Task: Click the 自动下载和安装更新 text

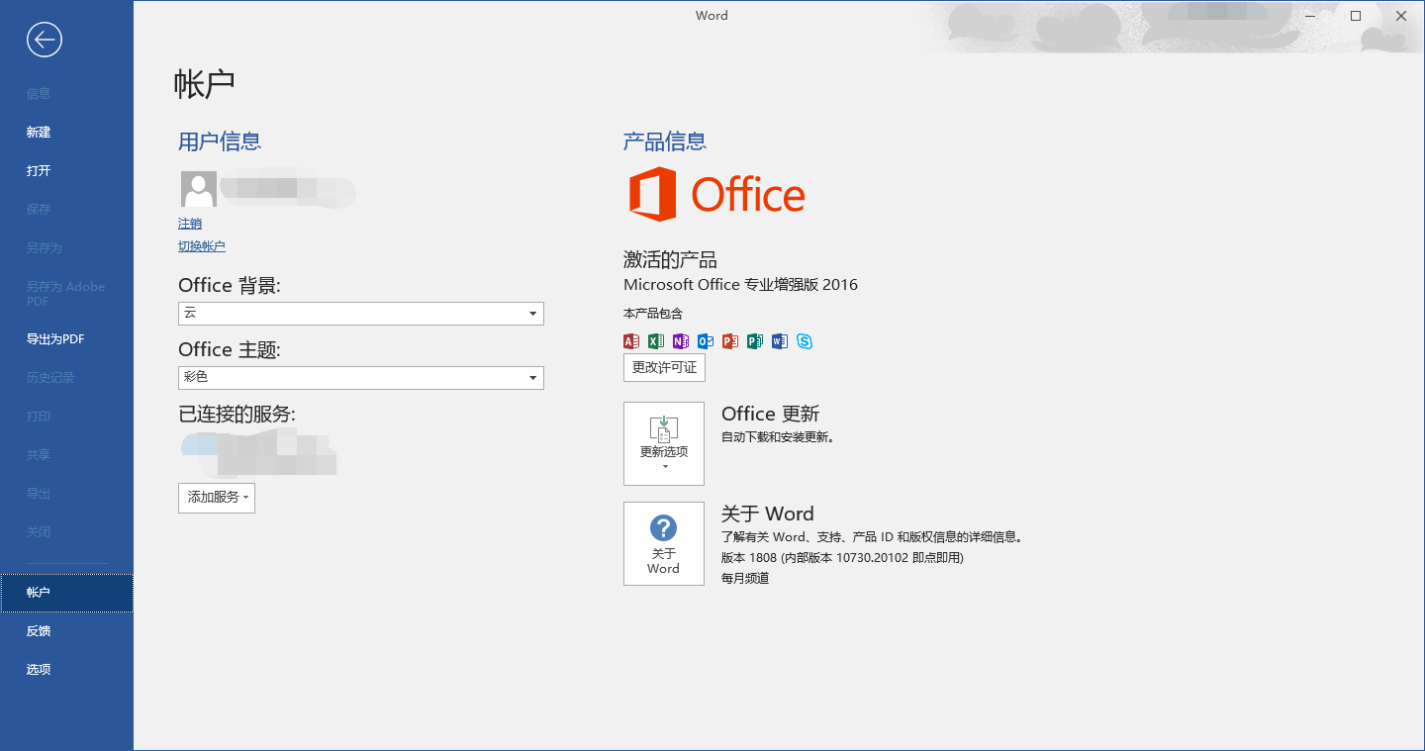Action: pos(778,437)
